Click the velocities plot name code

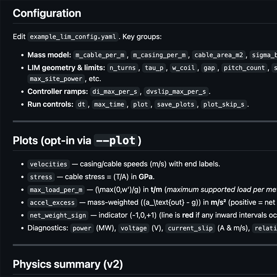[48, 164]
